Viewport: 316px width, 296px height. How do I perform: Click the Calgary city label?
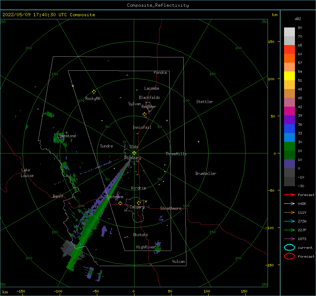click(137, 207)
